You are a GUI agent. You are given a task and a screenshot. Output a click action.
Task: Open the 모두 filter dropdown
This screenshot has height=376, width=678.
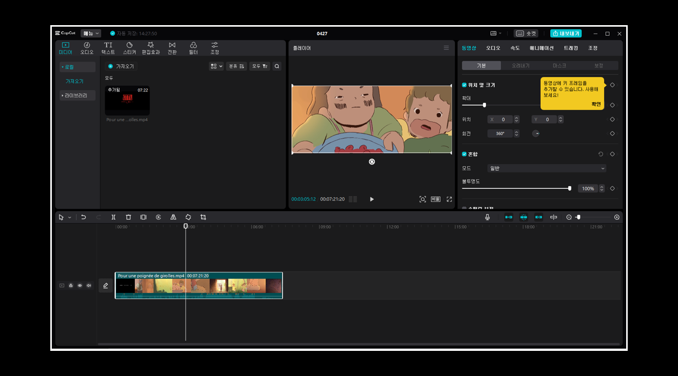[x=260, y=66]
